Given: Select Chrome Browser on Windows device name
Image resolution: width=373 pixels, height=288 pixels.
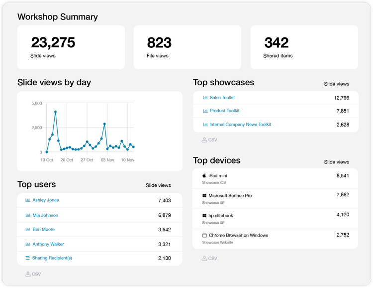Looking at the screenshot, I should [238, 236].
